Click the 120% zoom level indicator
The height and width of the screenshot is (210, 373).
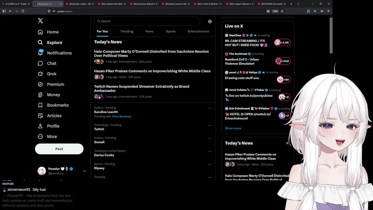pyautogui.click(x=275, y=11)
